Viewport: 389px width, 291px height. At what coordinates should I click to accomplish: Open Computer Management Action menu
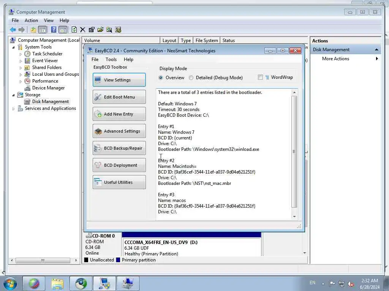(x=31, y=20)
